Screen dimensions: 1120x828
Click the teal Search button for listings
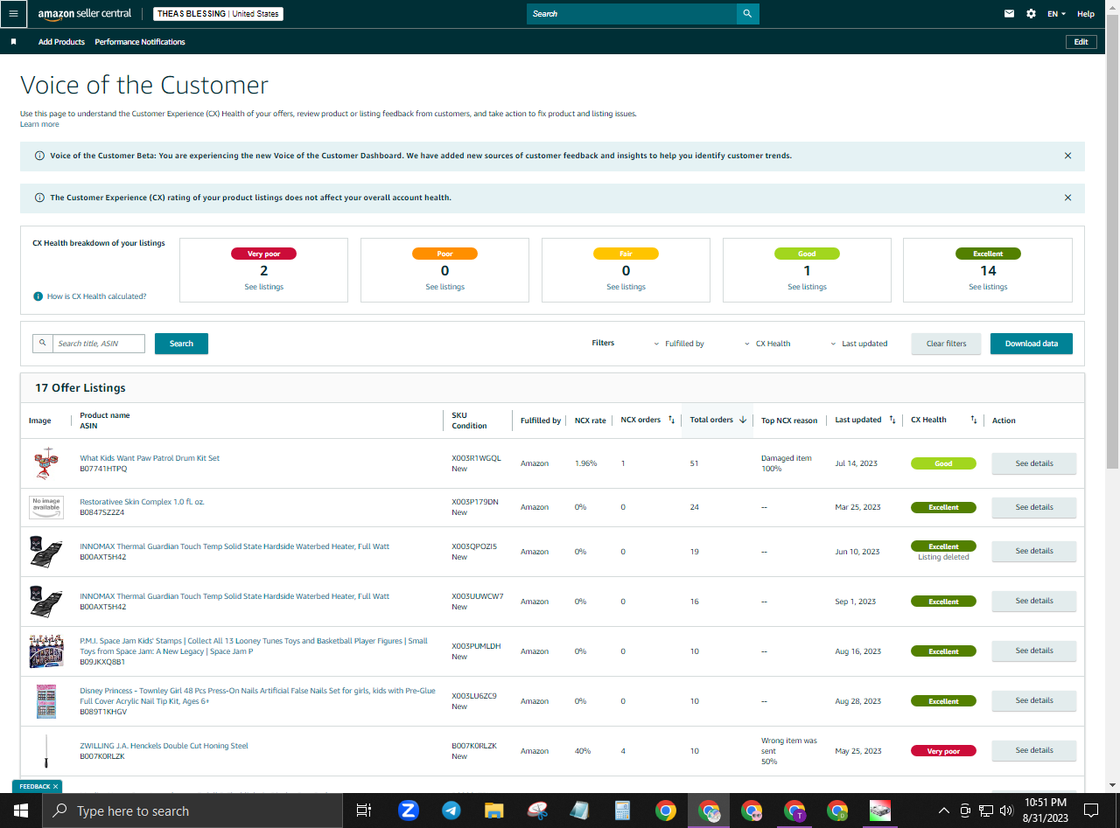[181, 344]
